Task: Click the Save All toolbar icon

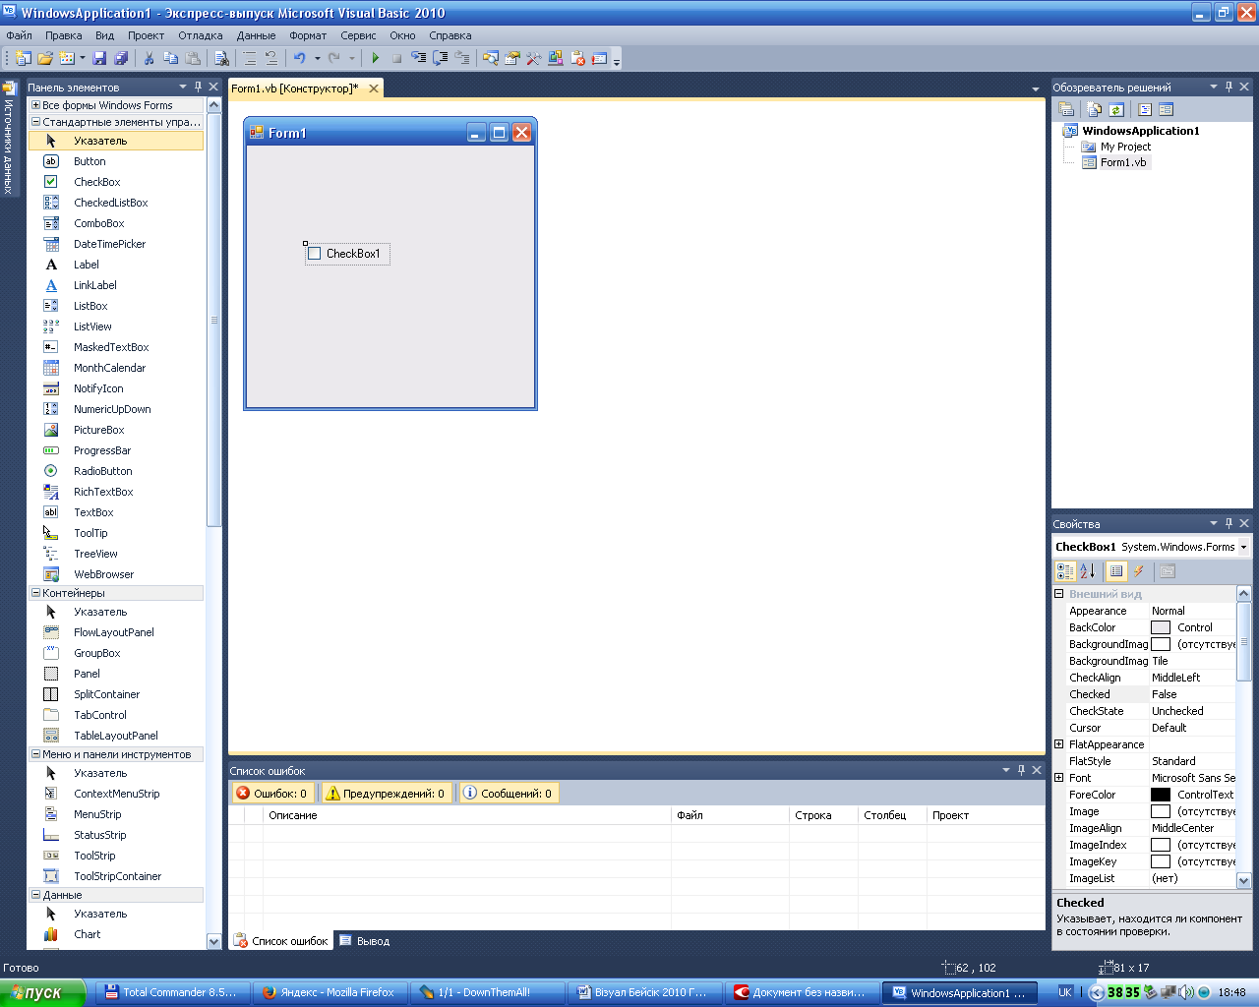Action: click(x=121, y=58)
